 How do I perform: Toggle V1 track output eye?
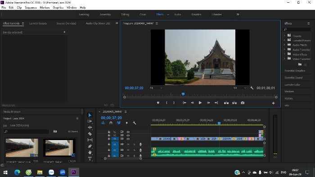coord(128,139)
